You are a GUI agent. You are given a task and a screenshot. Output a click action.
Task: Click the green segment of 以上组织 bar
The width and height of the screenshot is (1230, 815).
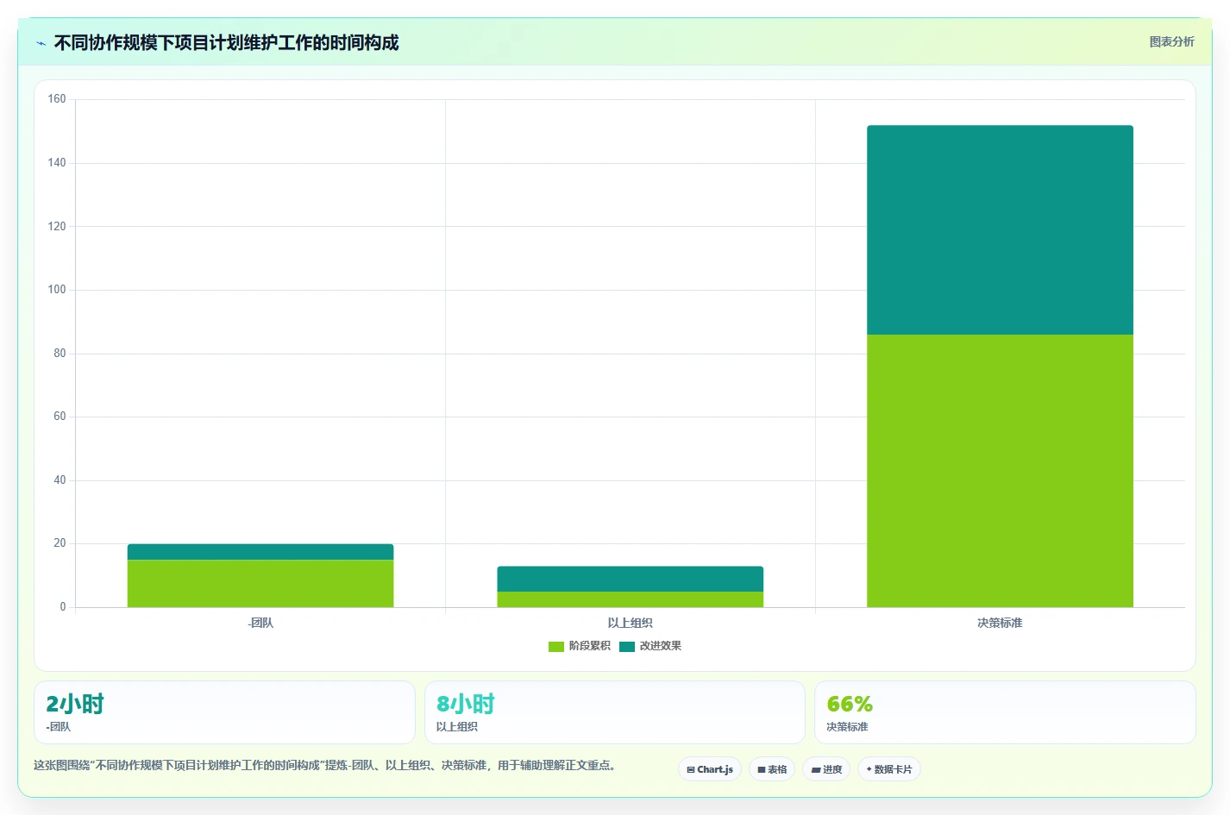point(631,599)
